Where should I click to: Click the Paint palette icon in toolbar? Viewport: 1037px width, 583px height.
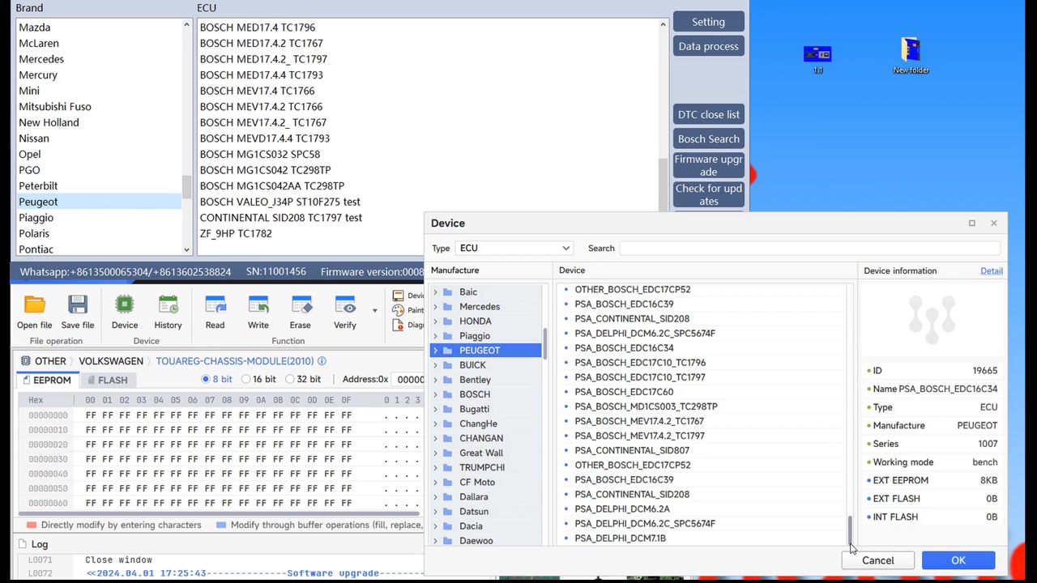[x=398, y=310]
